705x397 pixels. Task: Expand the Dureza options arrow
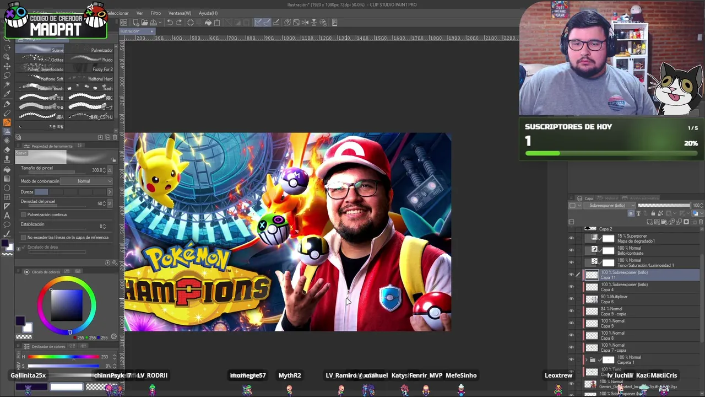point(110,192)
